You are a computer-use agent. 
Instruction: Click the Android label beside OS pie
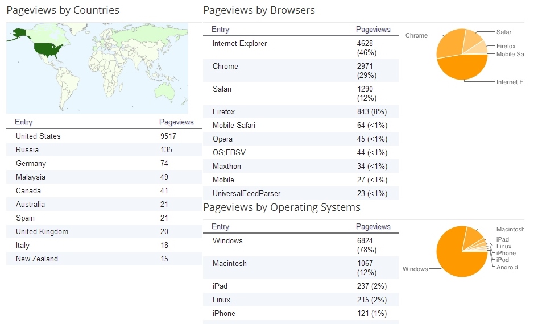pos(507,267)
